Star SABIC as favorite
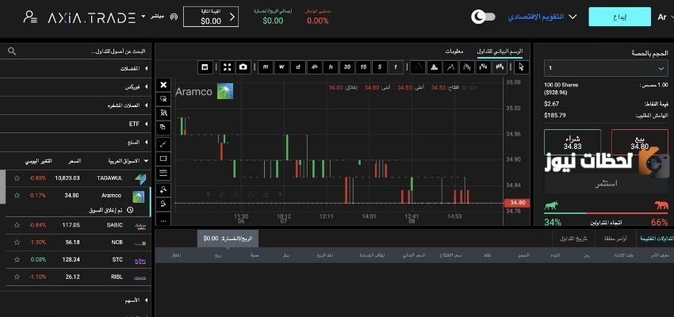The image size is (674, 317). click(x=17, y=224)
